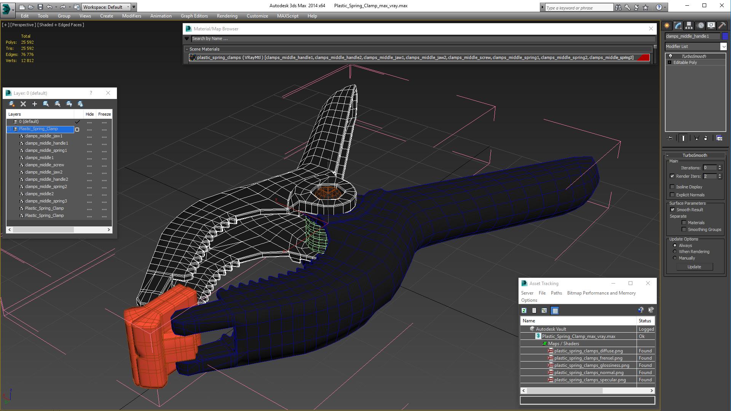Open the Display command panel tab
The width and height of the screenshot is (731, 411).
[x=711, y=25]
